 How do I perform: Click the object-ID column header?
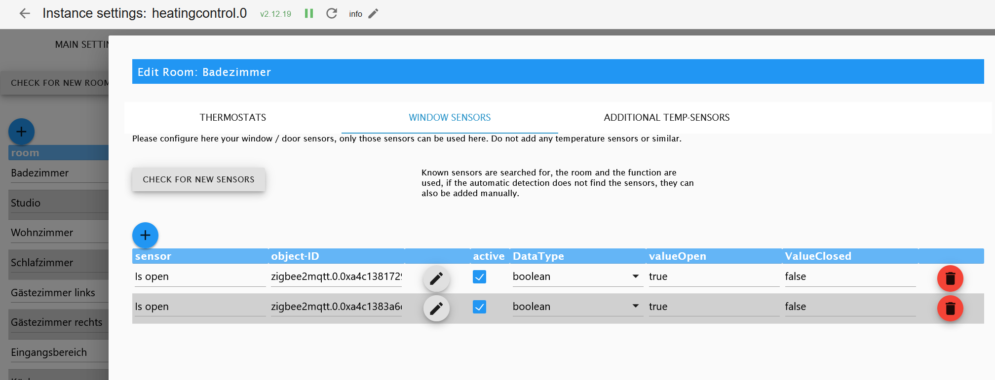336,256
